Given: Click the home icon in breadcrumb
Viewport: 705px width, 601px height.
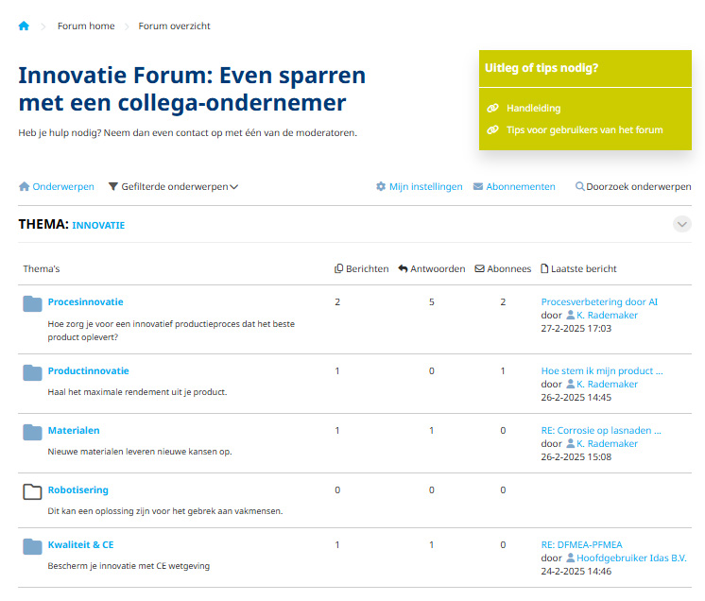Looking at the screenshot, I should tap(24, 26).
